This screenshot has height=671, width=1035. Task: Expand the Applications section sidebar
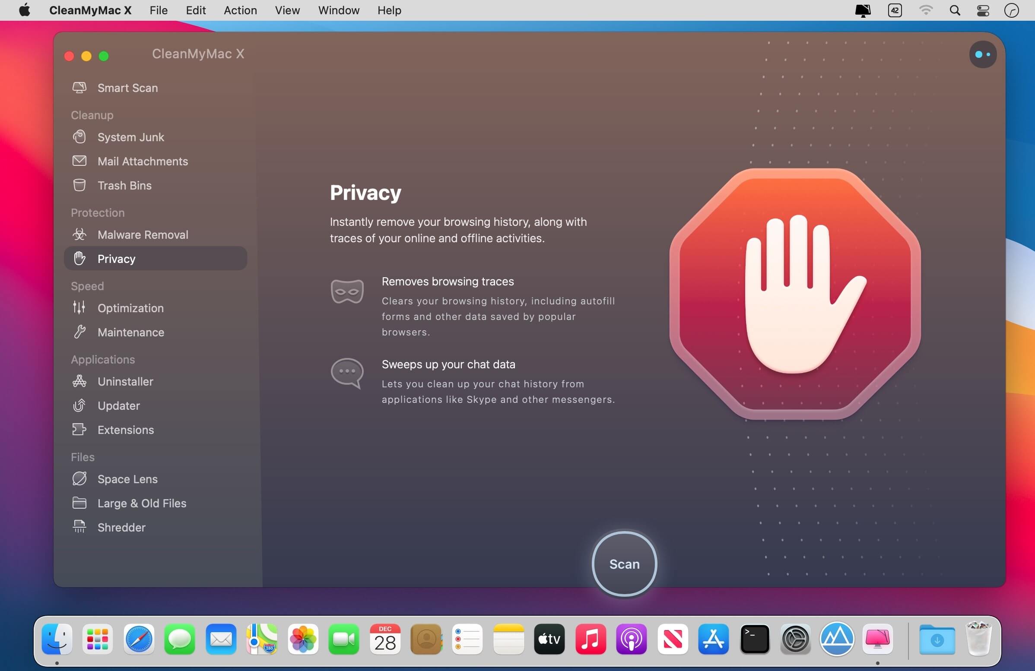pos(102,359)
